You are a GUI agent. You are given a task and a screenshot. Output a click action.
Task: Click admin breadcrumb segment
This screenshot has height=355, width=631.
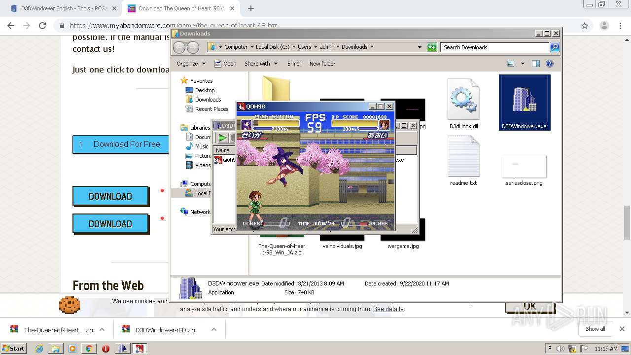(326, 47)
